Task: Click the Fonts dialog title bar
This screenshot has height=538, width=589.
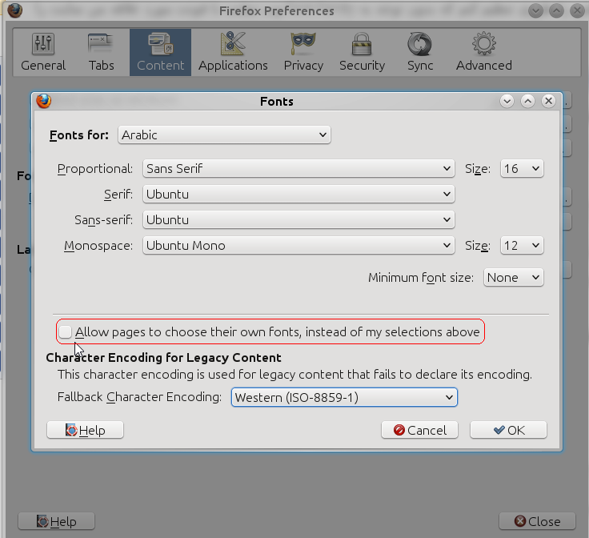Action: 277,102
